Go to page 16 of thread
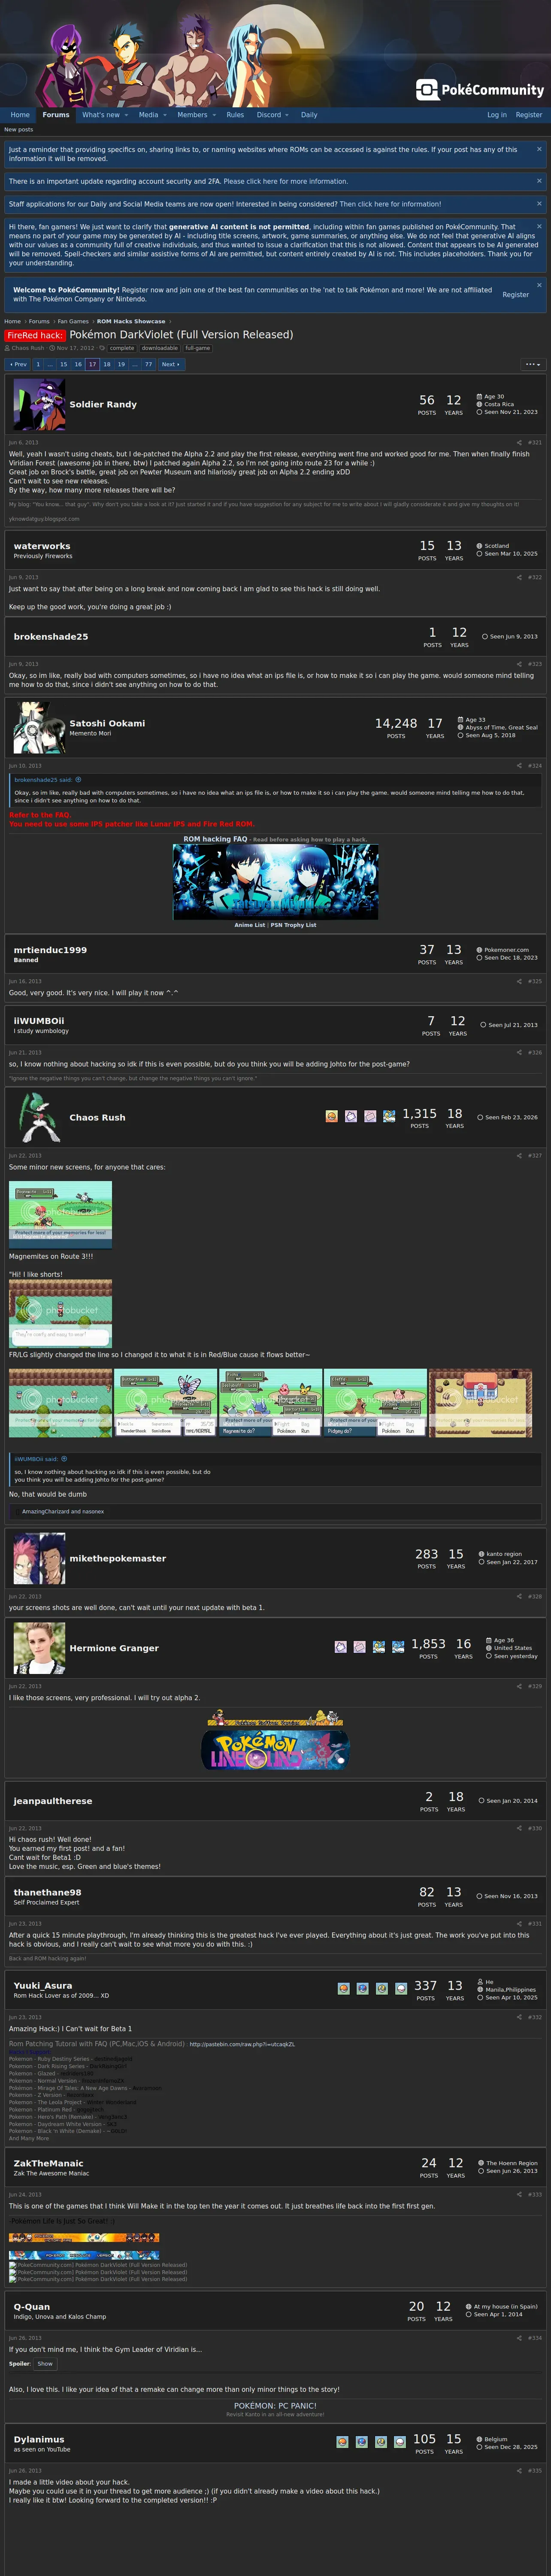Viewport: 551px width, 2576px height. (x=78, y=364)
